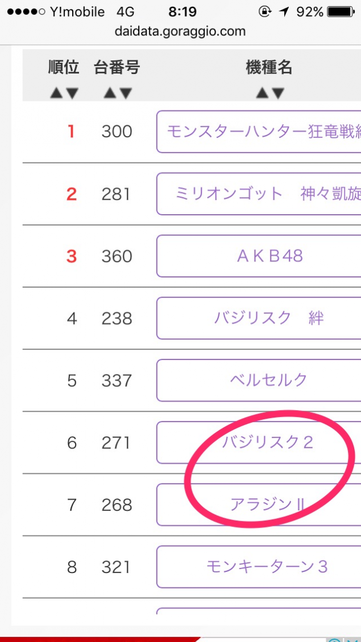Screen dimensions: 361x642
Task: Sort 台番号 column ascending with up arrow
Action: coord(110,94)
